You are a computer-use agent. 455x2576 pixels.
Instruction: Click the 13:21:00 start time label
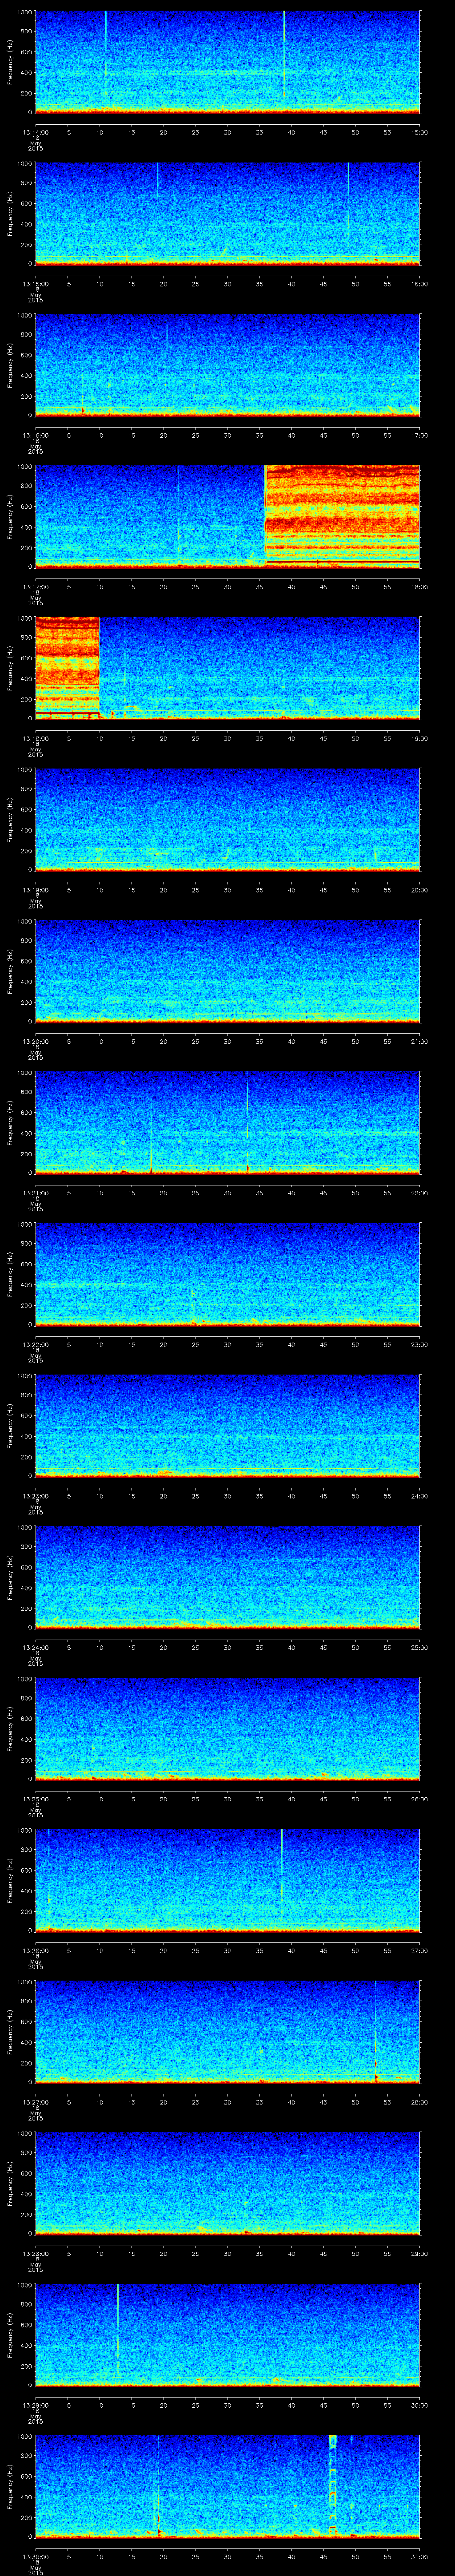[35, 1193]
